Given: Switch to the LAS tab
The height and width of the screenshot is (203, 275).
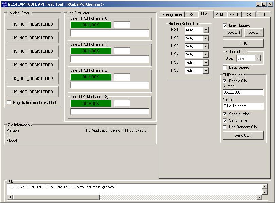Looking at the screenshot, I should coord(190,15).
